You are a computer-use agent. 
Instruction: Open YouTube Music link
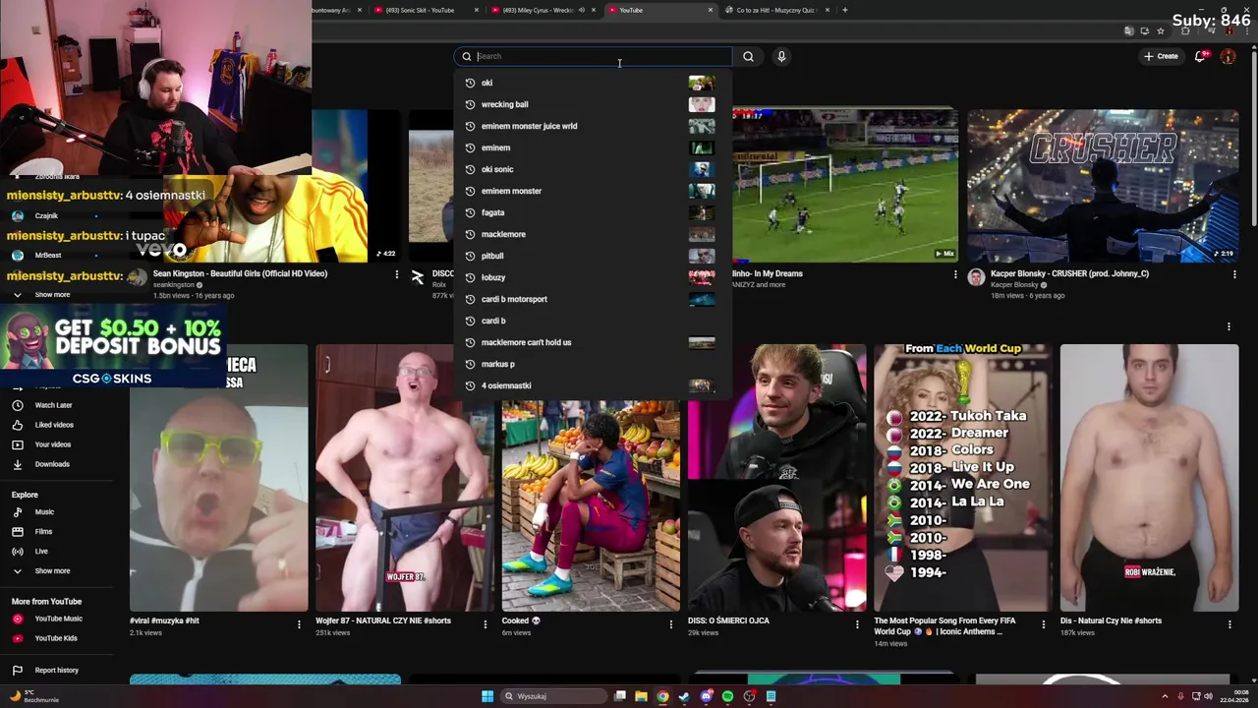(58, 619)
